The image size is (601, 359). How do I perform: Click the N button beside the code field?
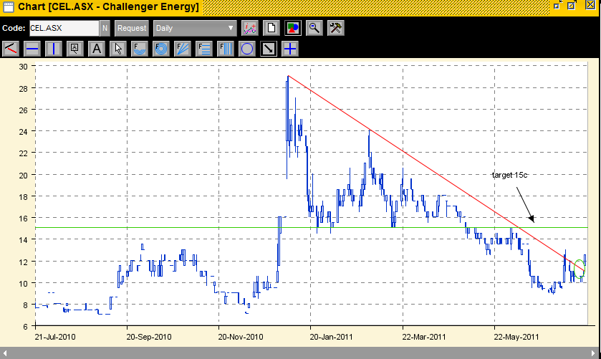[105, 29]
